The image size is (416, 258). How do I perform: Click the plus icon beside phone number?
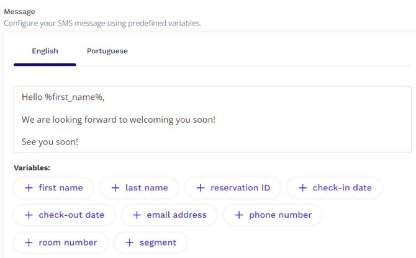pyautogui.click(x=239, y=215)
